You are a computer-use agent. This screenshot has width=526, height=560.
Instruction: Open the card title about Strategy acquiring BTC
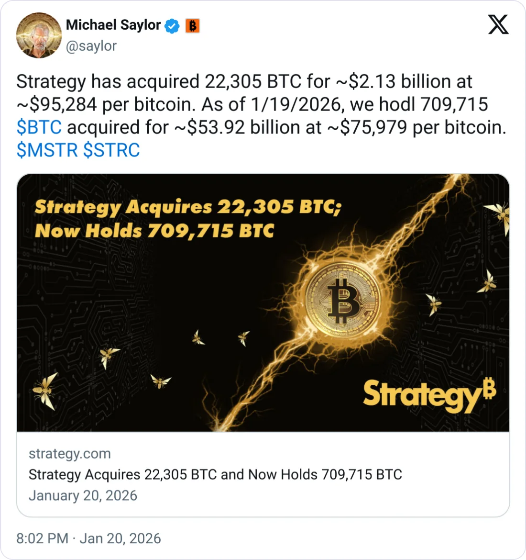(x=215, y=474)
